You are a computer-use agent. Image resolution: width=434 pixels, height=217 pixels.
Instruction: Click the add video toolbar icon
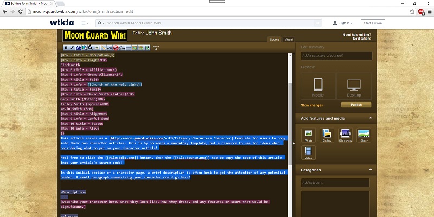coord(147,48)
